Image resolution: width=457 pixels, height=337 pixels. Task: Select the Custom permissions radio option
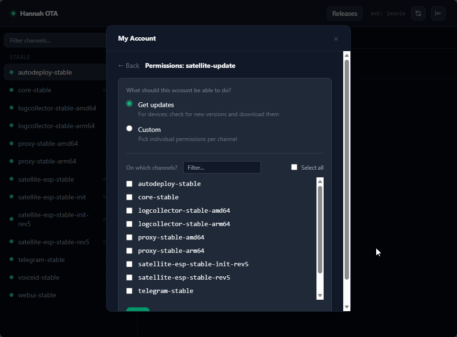point(130,129)
